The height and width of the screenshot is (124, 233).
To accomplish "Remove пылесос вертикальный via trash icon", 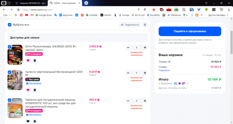I will (x=35, y=90).
